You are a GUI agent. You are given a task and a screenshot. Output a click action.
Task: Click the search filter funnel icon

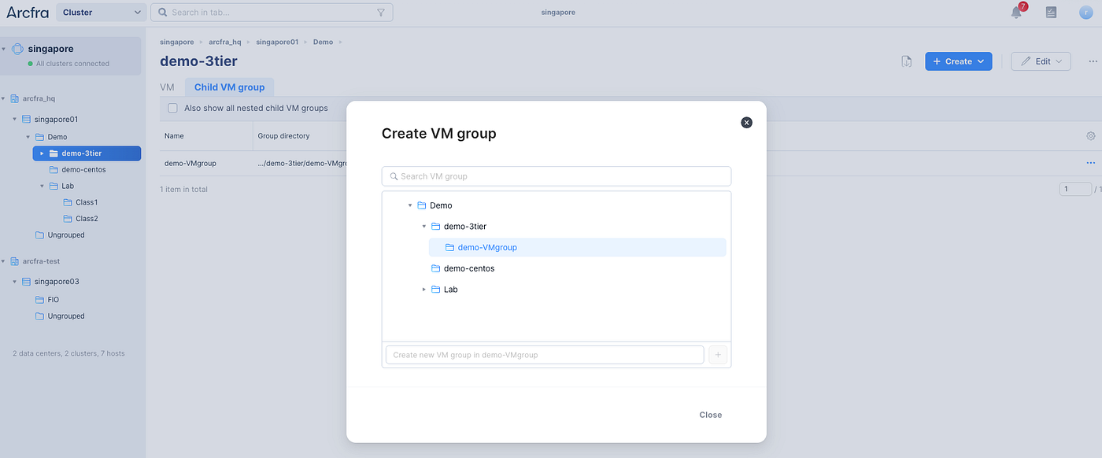tap(381, 13)
